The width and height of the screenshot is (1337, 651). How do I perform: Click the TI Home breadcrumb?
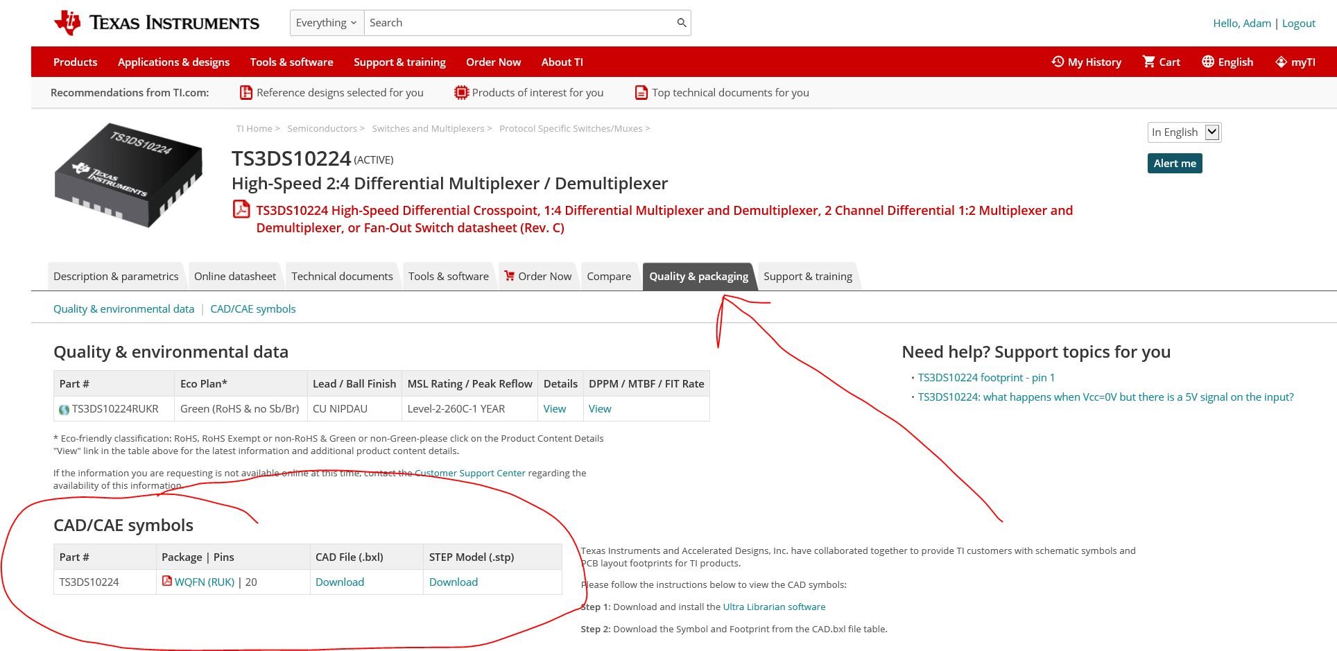255,128
